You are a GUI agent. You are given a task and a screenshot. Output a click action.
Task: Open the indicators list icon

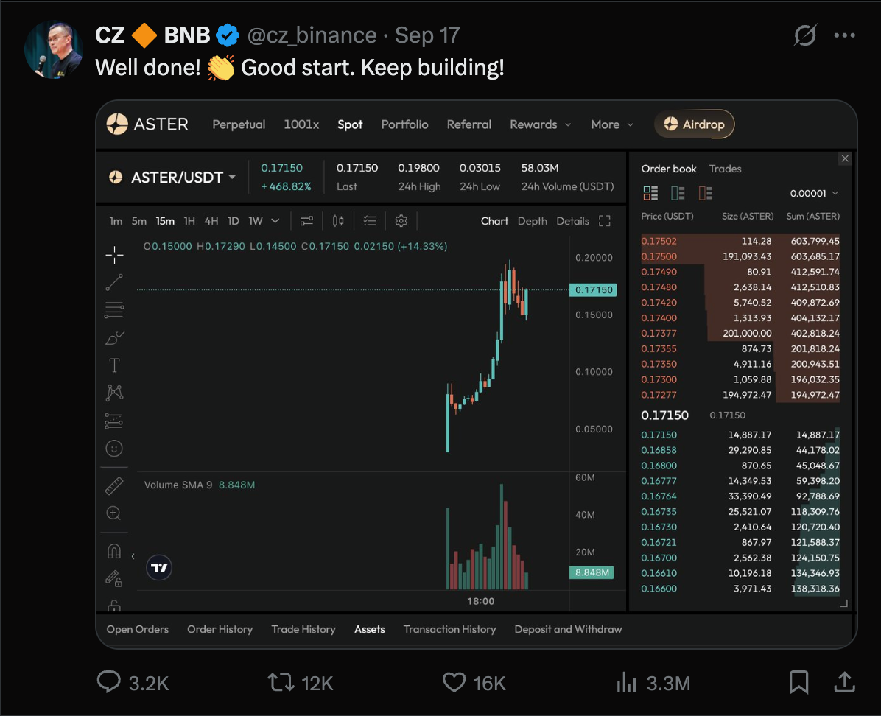369,220
